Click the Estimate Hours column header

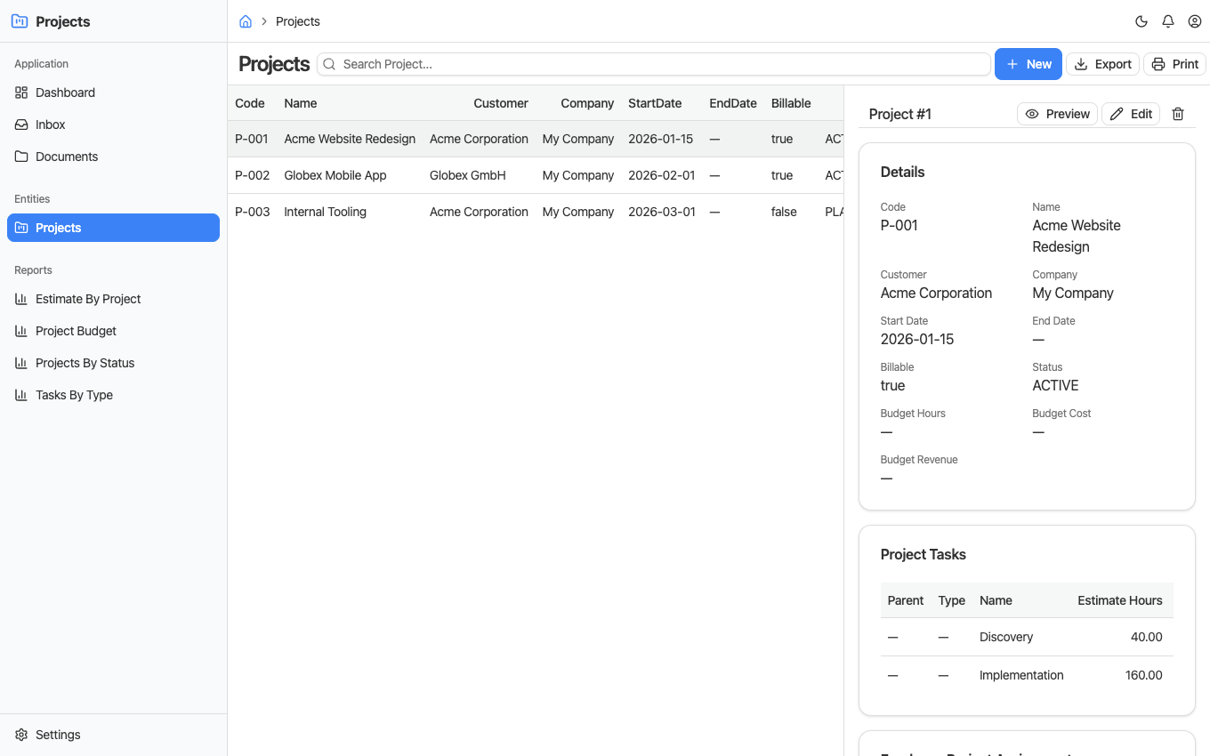point(1120,600)
